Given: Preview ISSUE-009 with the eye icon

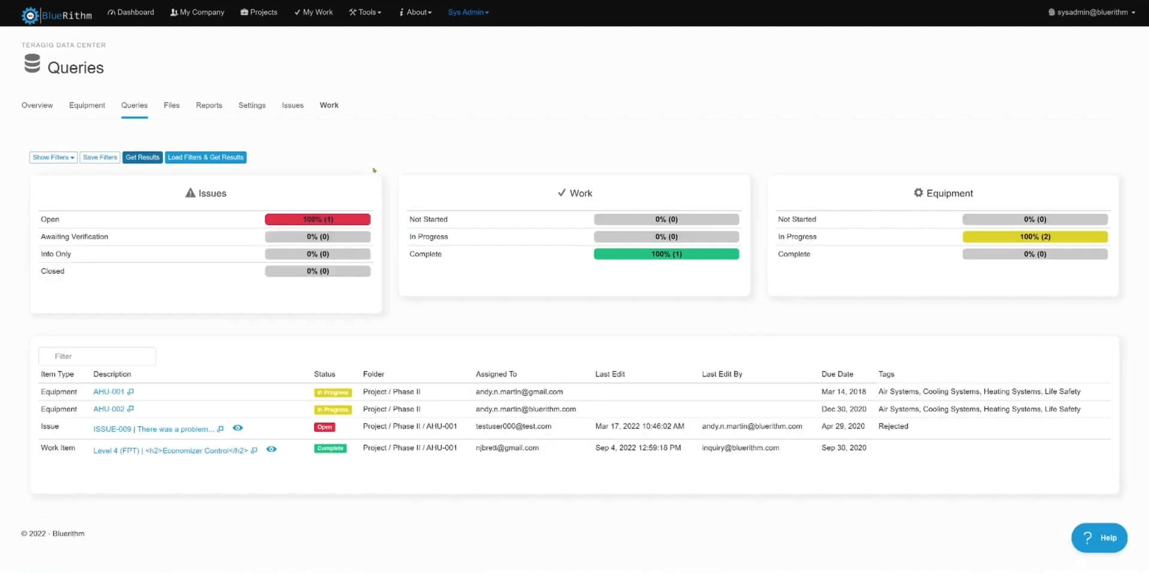Looking at the screenshot, I should (x=238, y=428).
